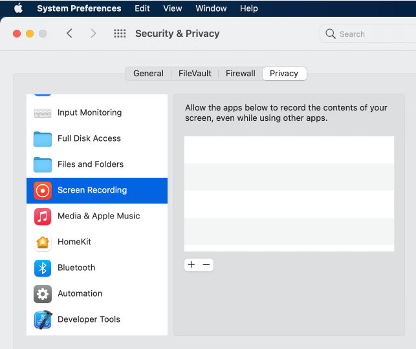
Task: Go back with the left chevron
Action: 69,34
